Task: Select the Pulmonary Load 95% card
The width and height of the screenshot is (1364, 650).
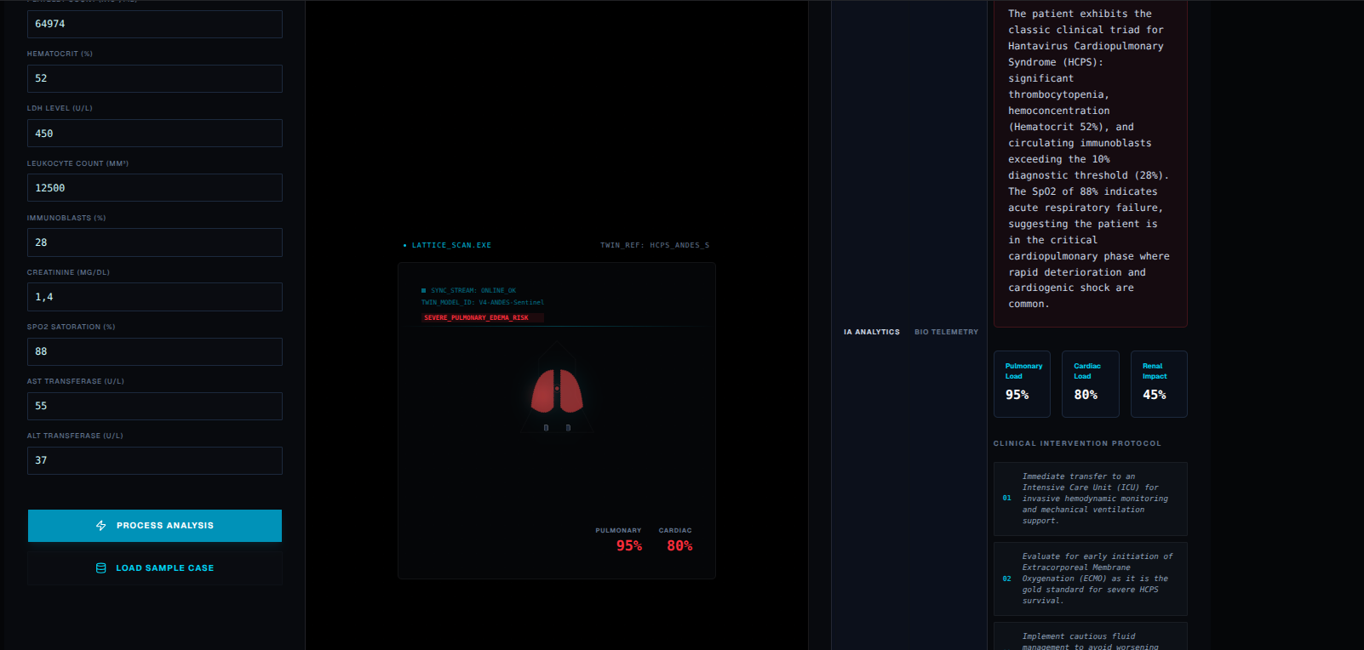Action: pyautogui.click(x=1022, y=384)
